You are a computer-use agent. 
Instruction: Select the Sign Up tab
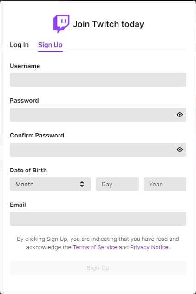50,45
